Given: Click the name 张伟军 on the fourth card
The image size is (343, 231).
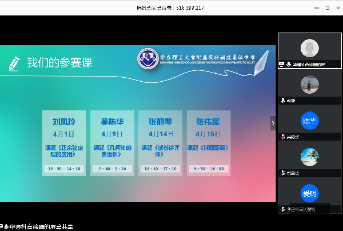Looking at the screenshot, I should click(x=208, y=122).
